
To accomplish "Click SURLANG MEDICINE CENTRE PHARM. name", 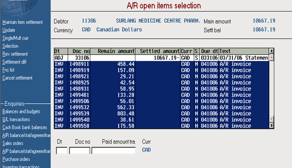I will 158,21.
